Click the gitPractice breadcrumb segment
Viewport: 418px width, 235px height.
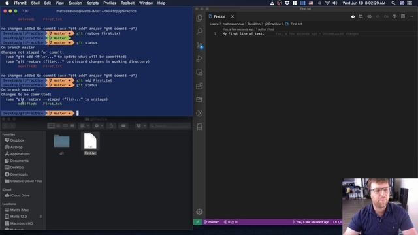click(272, 24)
